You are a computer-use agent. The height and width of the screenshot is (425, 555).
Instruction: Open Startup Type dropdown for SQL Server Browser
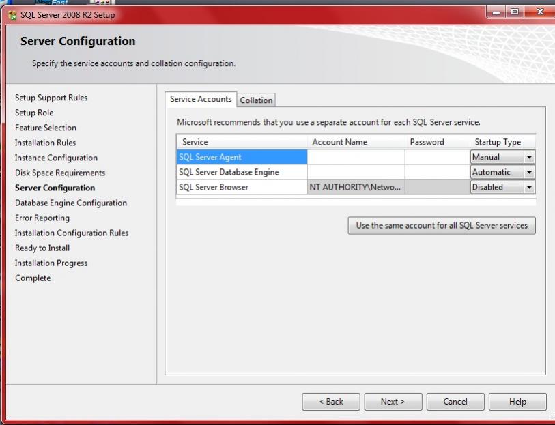[529, 187]
